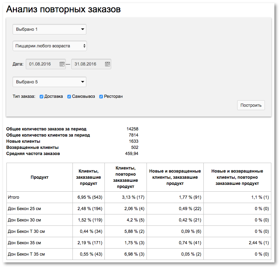Click the cell 0,09 % (6)
Screen dimensions: 279x267
175,231
